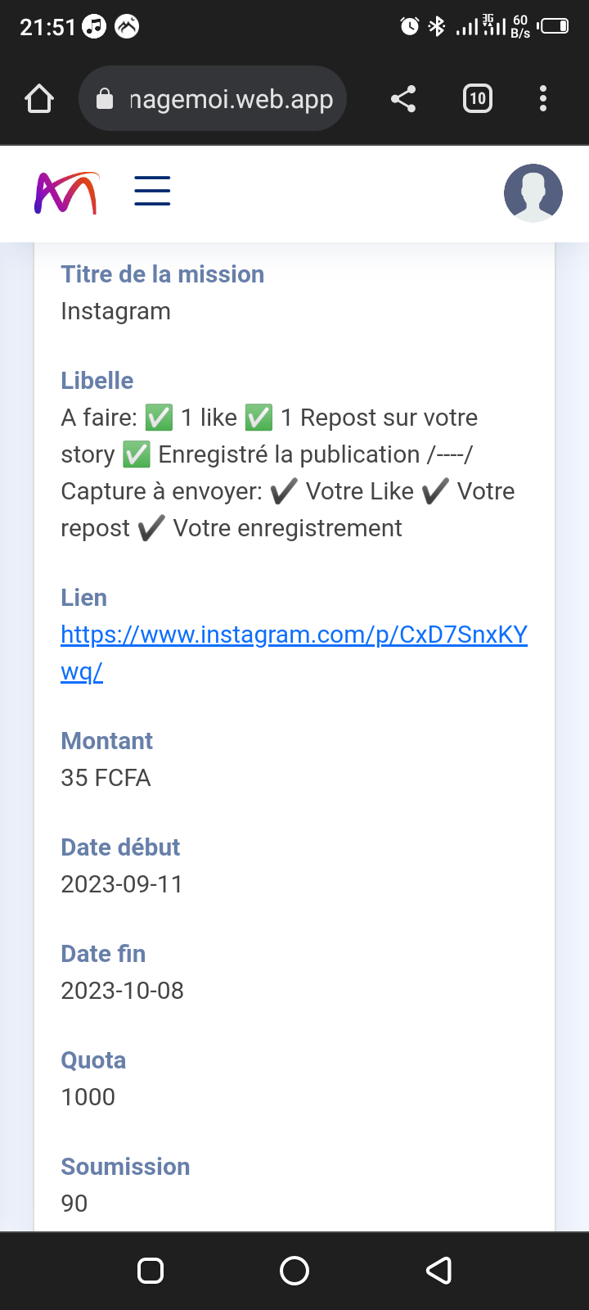Open the Instagram post link

tap(294, 635)
